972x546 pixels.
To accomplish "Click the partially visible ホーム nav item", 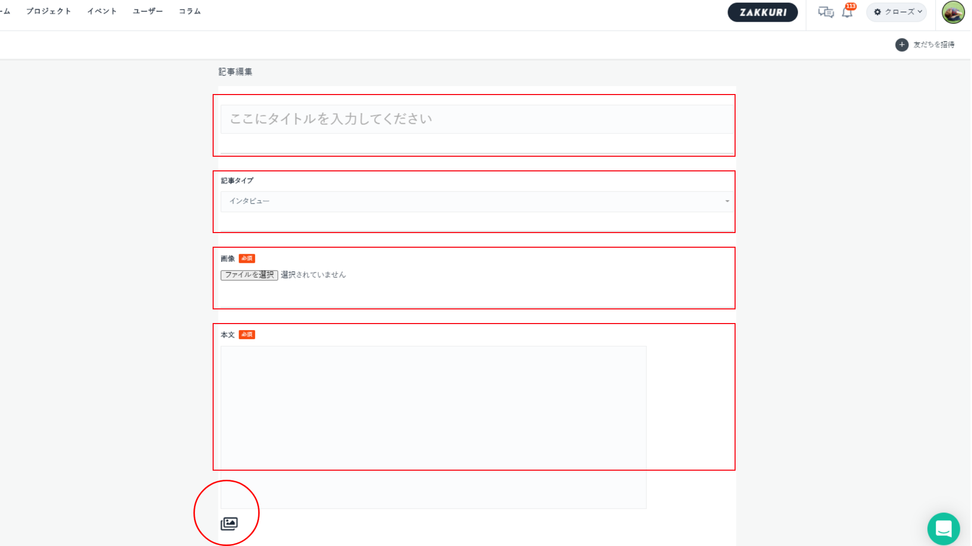I will coord(5,11).
